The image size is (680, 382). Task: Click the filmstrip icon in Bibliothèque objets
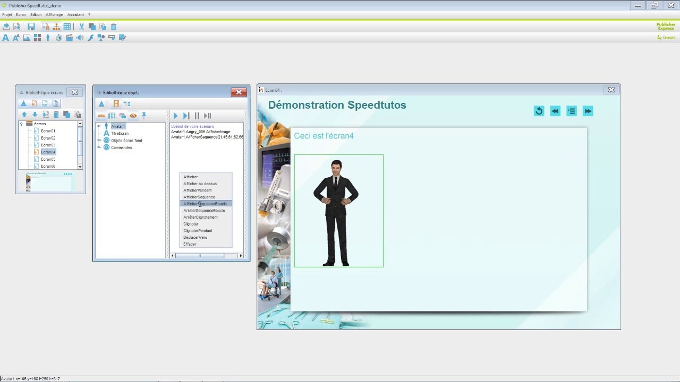click(x=116, y=103)
